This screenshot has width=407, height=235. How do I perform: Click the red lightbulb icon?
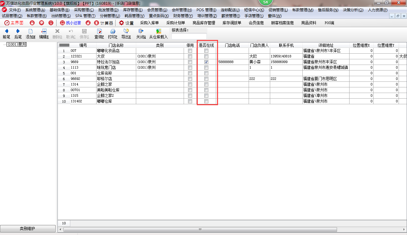[x=51, y=23]
